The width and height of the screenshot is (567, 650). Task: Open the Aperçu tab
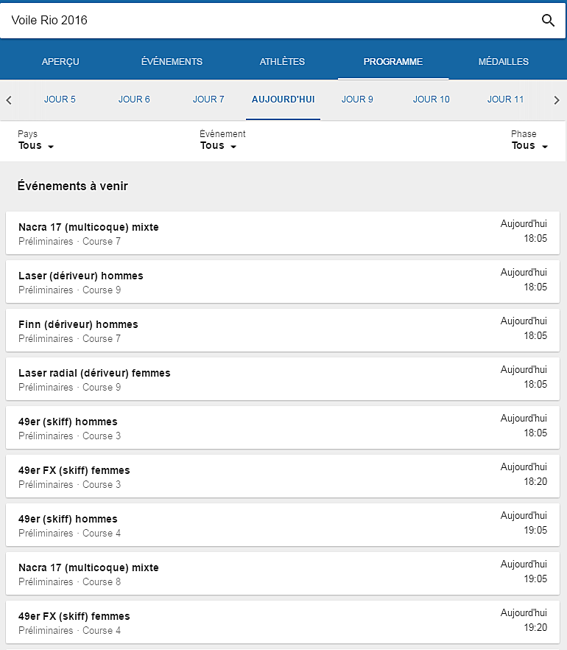coord(60,61)
